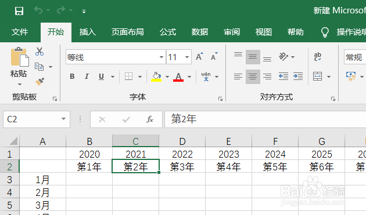
Task: Toggle center horizontal alignment
Action: [253, 76]
